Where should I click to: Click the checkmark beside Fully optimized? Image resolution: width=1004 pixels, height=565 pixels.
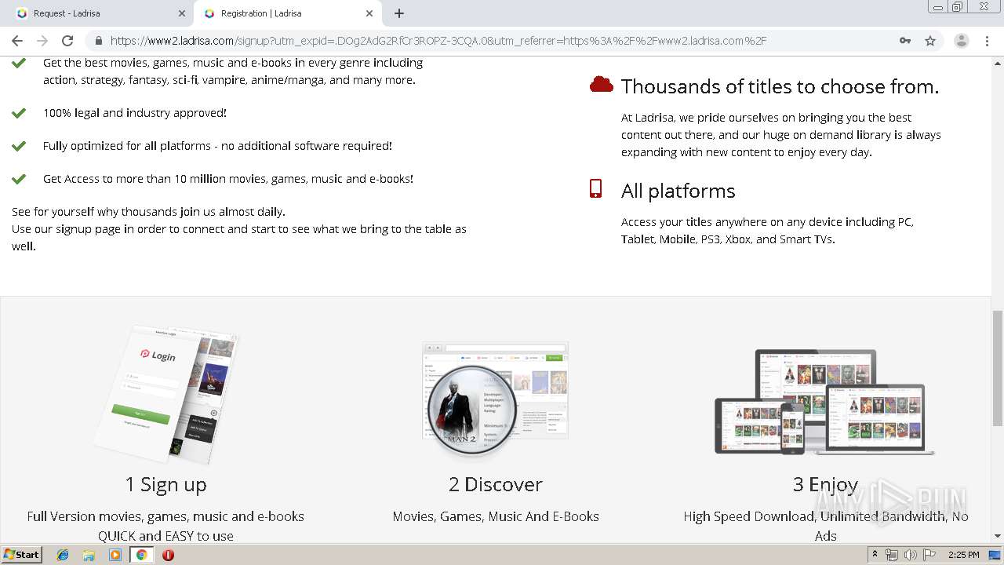click(19, 146)
